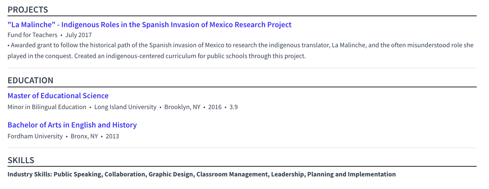Select the EDUCATION section heading
489x189 pixels.
pyautogui.click(x=31, y=81)
